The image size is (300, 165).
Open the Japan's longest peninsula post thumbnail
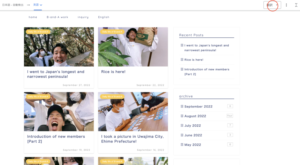[x=59, y=47]
